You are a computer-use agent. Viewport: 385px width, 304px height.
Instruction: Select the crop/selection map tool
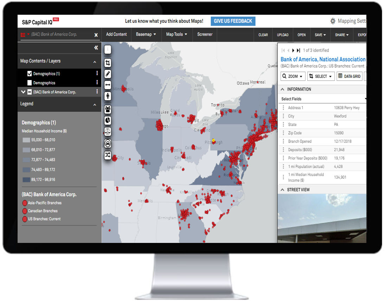tap(108, 63)
